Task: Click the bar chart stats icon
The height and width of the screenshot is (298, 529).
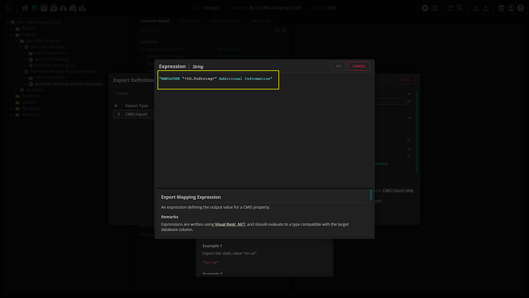Action: click(82, 8)
